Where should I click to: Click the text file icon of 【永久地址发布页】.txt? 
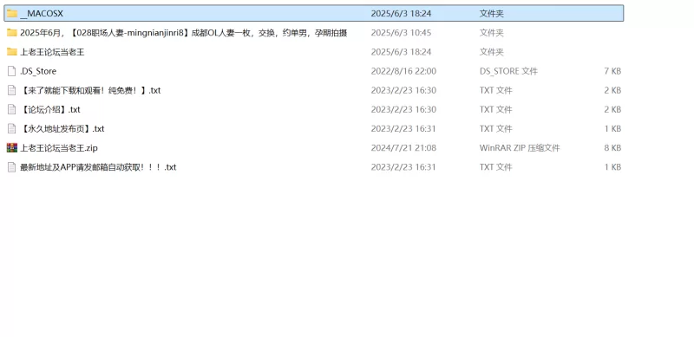click(12, 129)
